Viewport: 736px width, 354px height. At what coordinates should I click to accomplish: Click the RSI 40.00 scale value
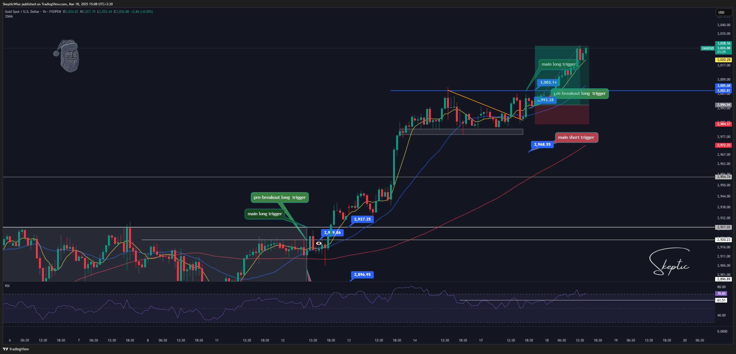pos(721,315)
